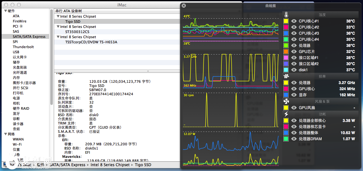Click the computer icon in the bottom path bar
The width and height of the screenshot is (363, 171).
[5, 165]
